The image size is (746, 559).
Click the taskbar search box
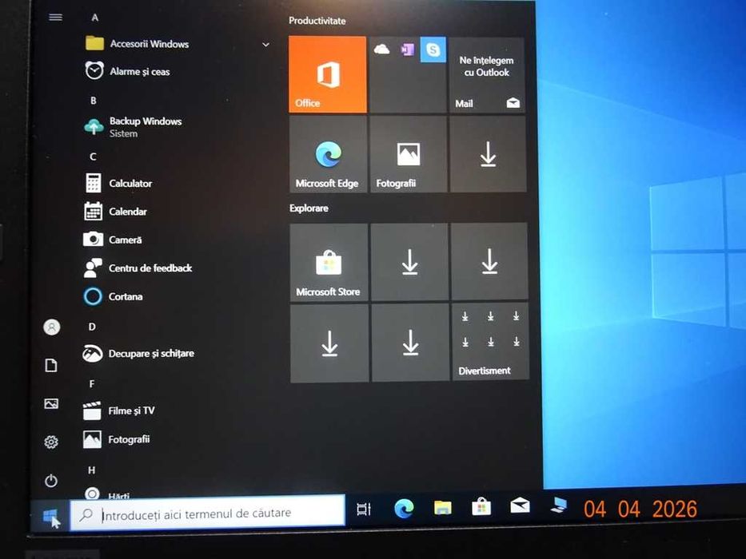point(207,513)
